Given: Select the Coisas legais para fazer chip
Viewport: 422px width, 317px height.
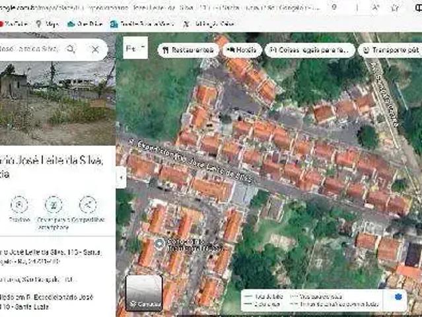Looking at the screenshot, I should 309,50.
